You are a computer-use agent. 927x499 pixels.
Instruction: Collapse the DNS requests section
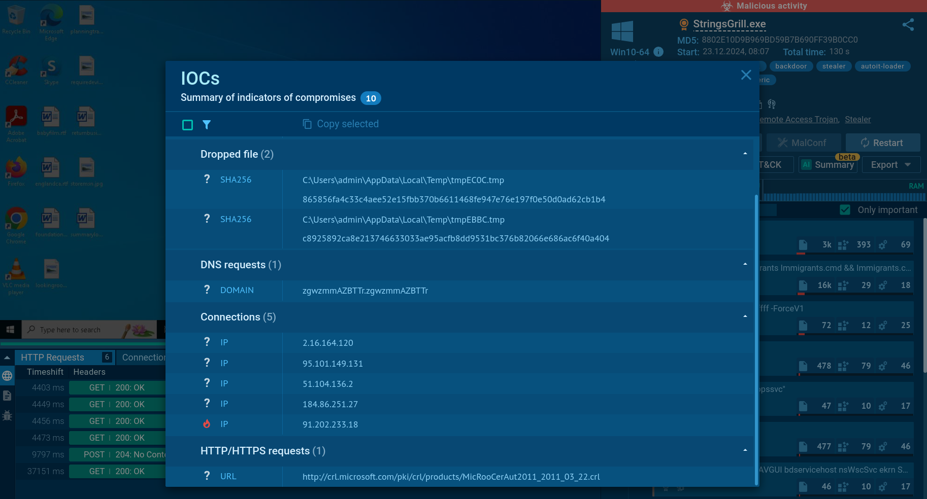[x=745, y=264]
